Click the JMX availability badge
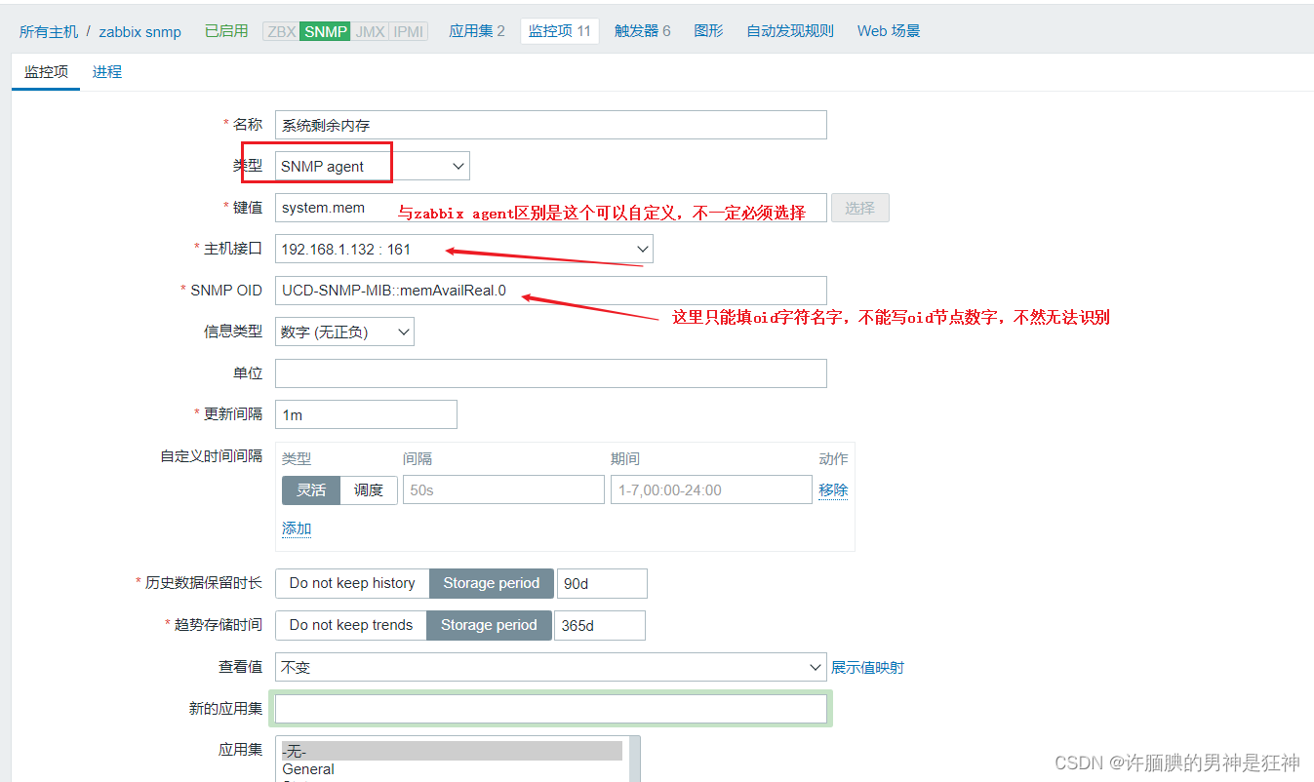1314x782 pixels. click(x=370, y=31)
